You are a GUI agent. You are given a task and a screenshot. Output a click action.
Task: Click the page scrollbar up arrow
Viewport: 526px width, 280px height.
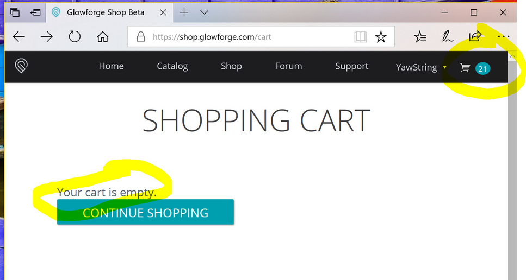[x=512, y=56]
